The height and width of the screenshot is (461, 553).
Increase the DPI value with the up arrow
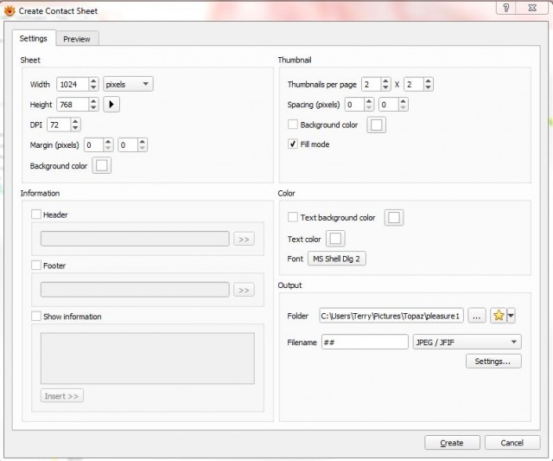[x=75, y=121]
